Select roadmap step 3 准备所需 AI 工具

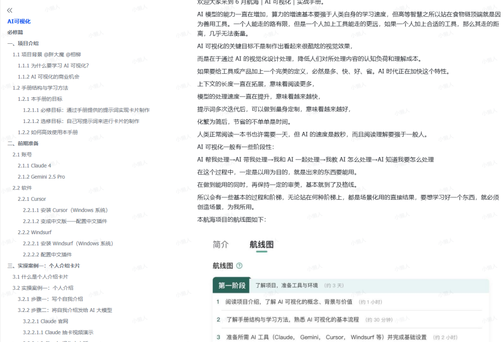(x=326, y=337)
